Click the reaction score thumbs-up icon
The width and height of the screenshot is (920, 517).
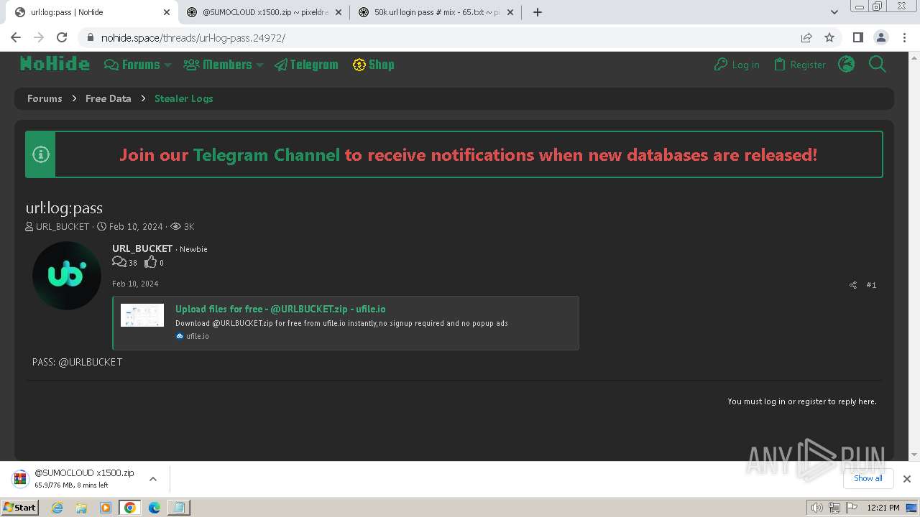150,263
